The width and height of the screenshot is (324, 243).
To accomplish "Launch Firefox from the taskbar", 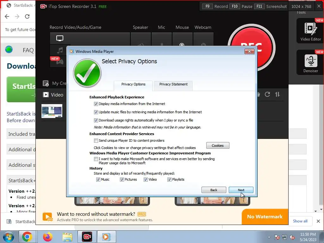I will [x=47, y=237].
